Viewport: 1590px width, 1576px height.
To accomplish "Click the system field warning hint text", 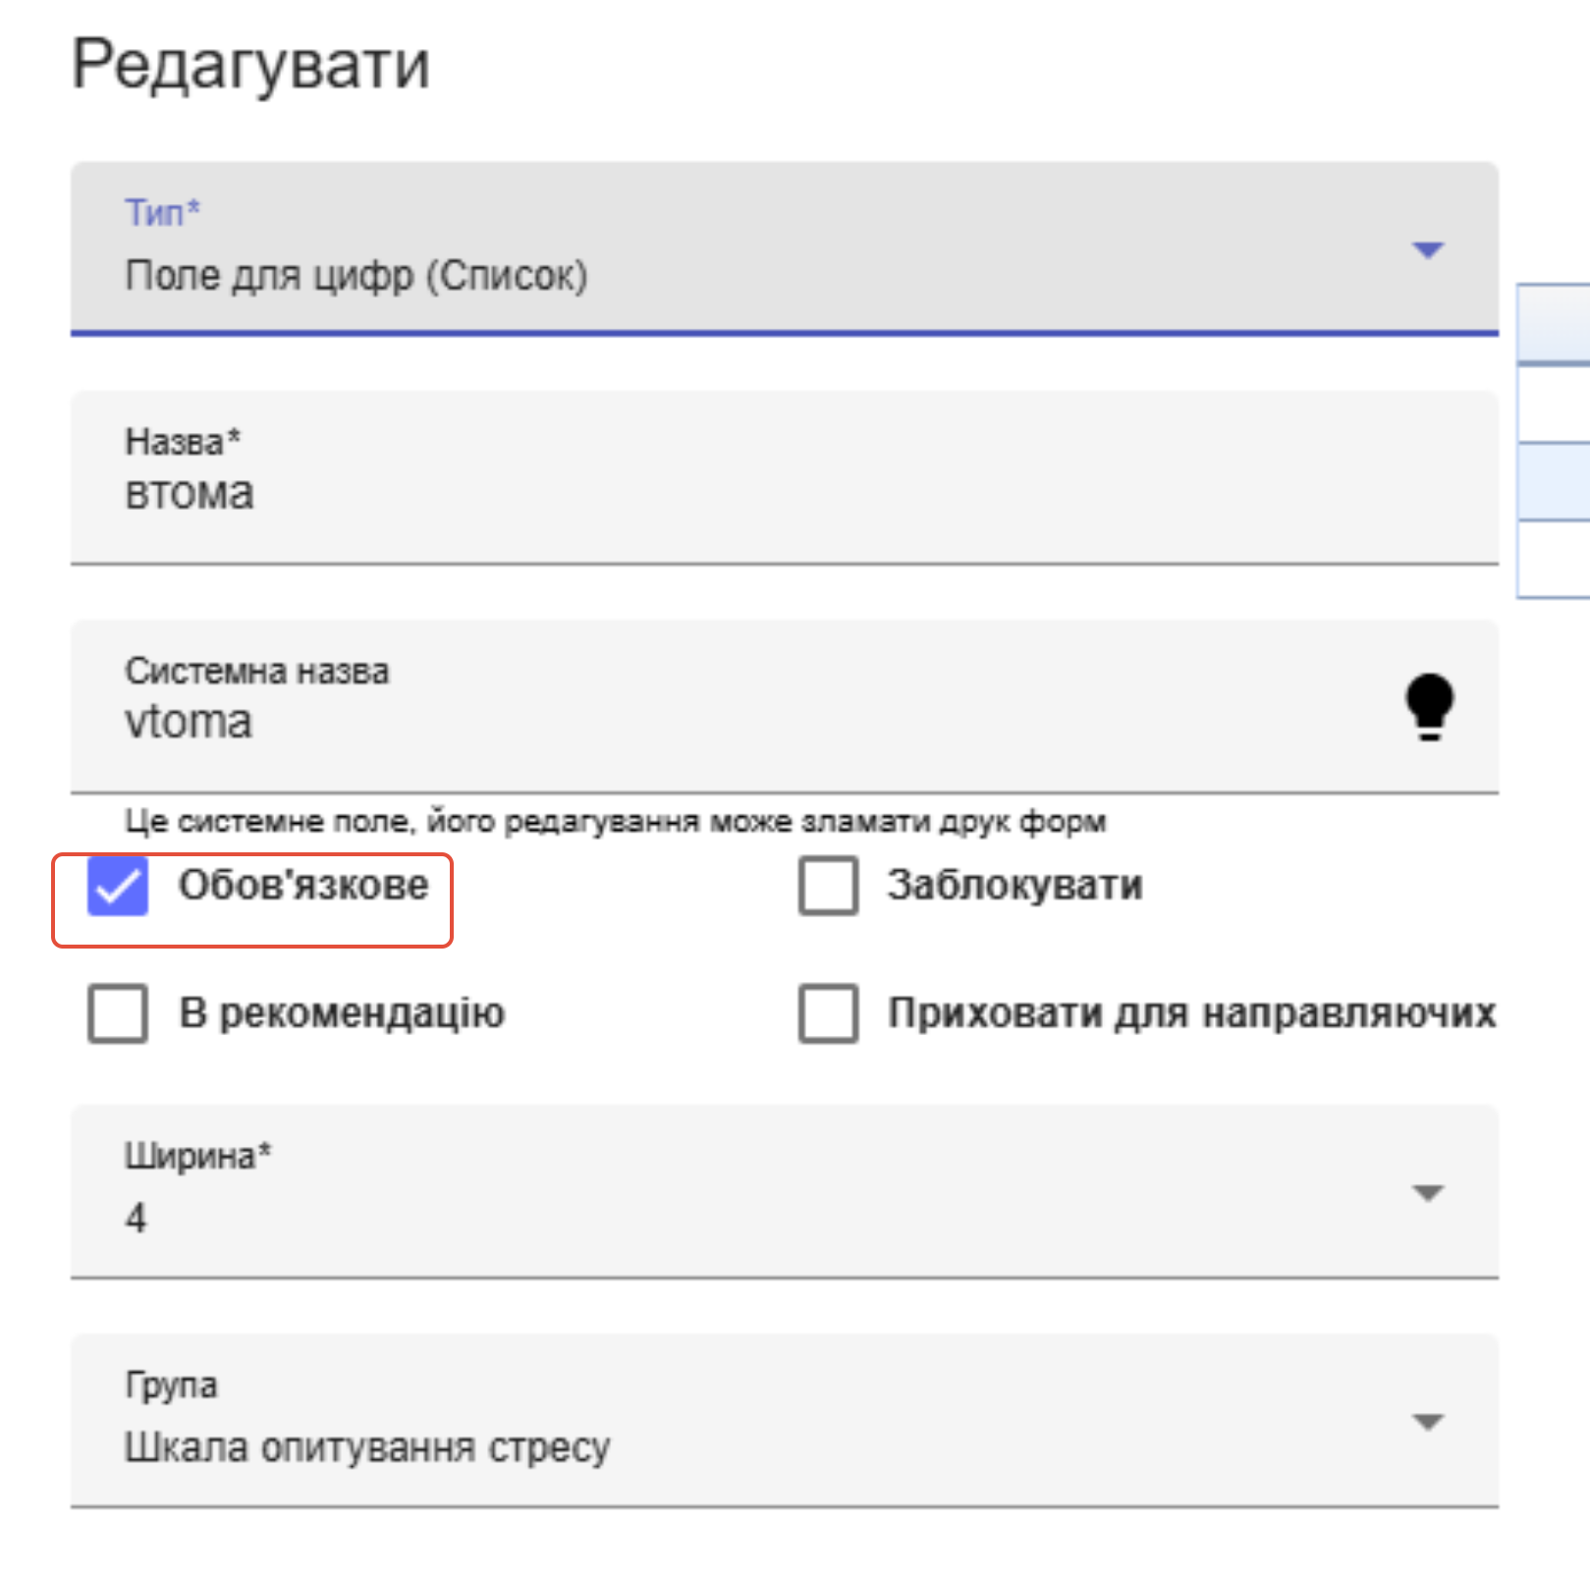I will 615,821.
